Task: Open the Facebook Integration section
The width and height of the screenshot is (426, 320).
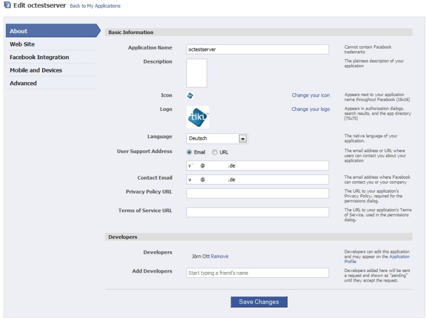Action: (51, 57)
